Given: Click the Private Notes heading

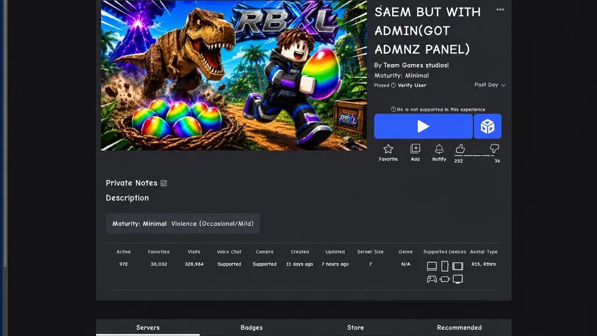Looking at the screenshot, I should (132, 183).
